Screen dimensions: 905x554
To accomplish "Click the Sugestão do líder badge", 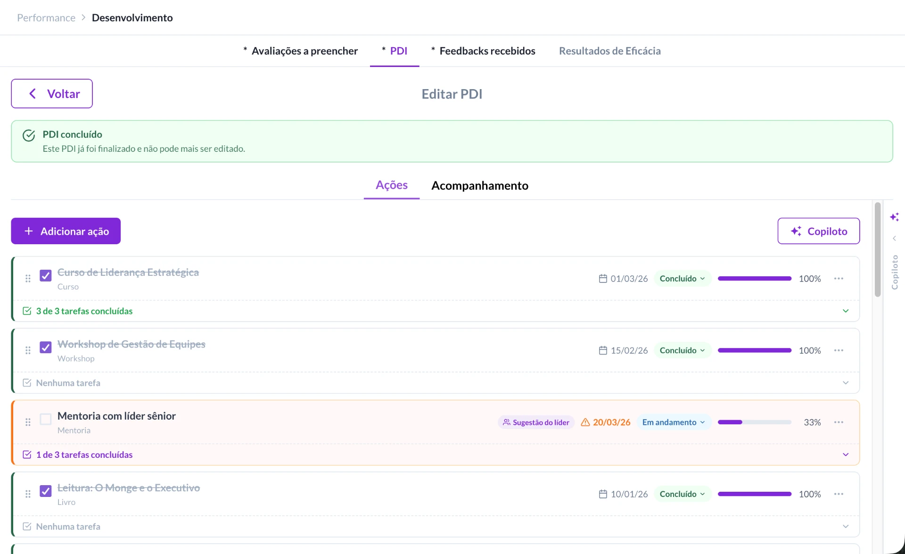I will coord(536,422).
